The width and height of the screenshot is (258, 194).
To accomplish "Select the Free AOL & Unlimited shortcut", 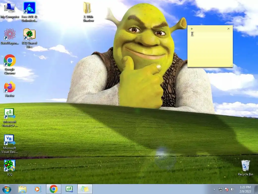I will [29, 12].
